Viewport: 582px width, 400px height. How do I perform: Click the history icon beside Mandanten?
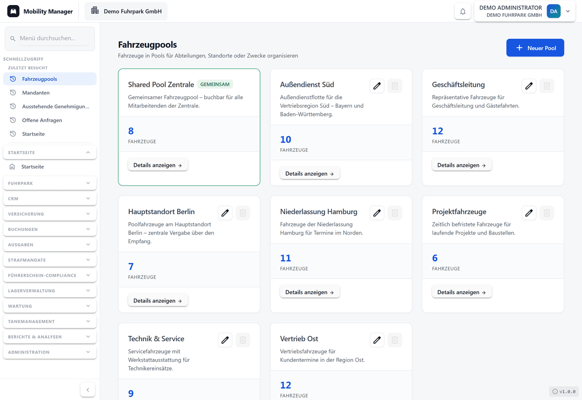[x=13, y=93]
